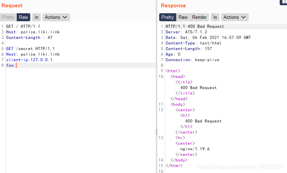
Task: Click the 'Date: Sat, 06 Feb 2021' response header
Action: [208, 38]
